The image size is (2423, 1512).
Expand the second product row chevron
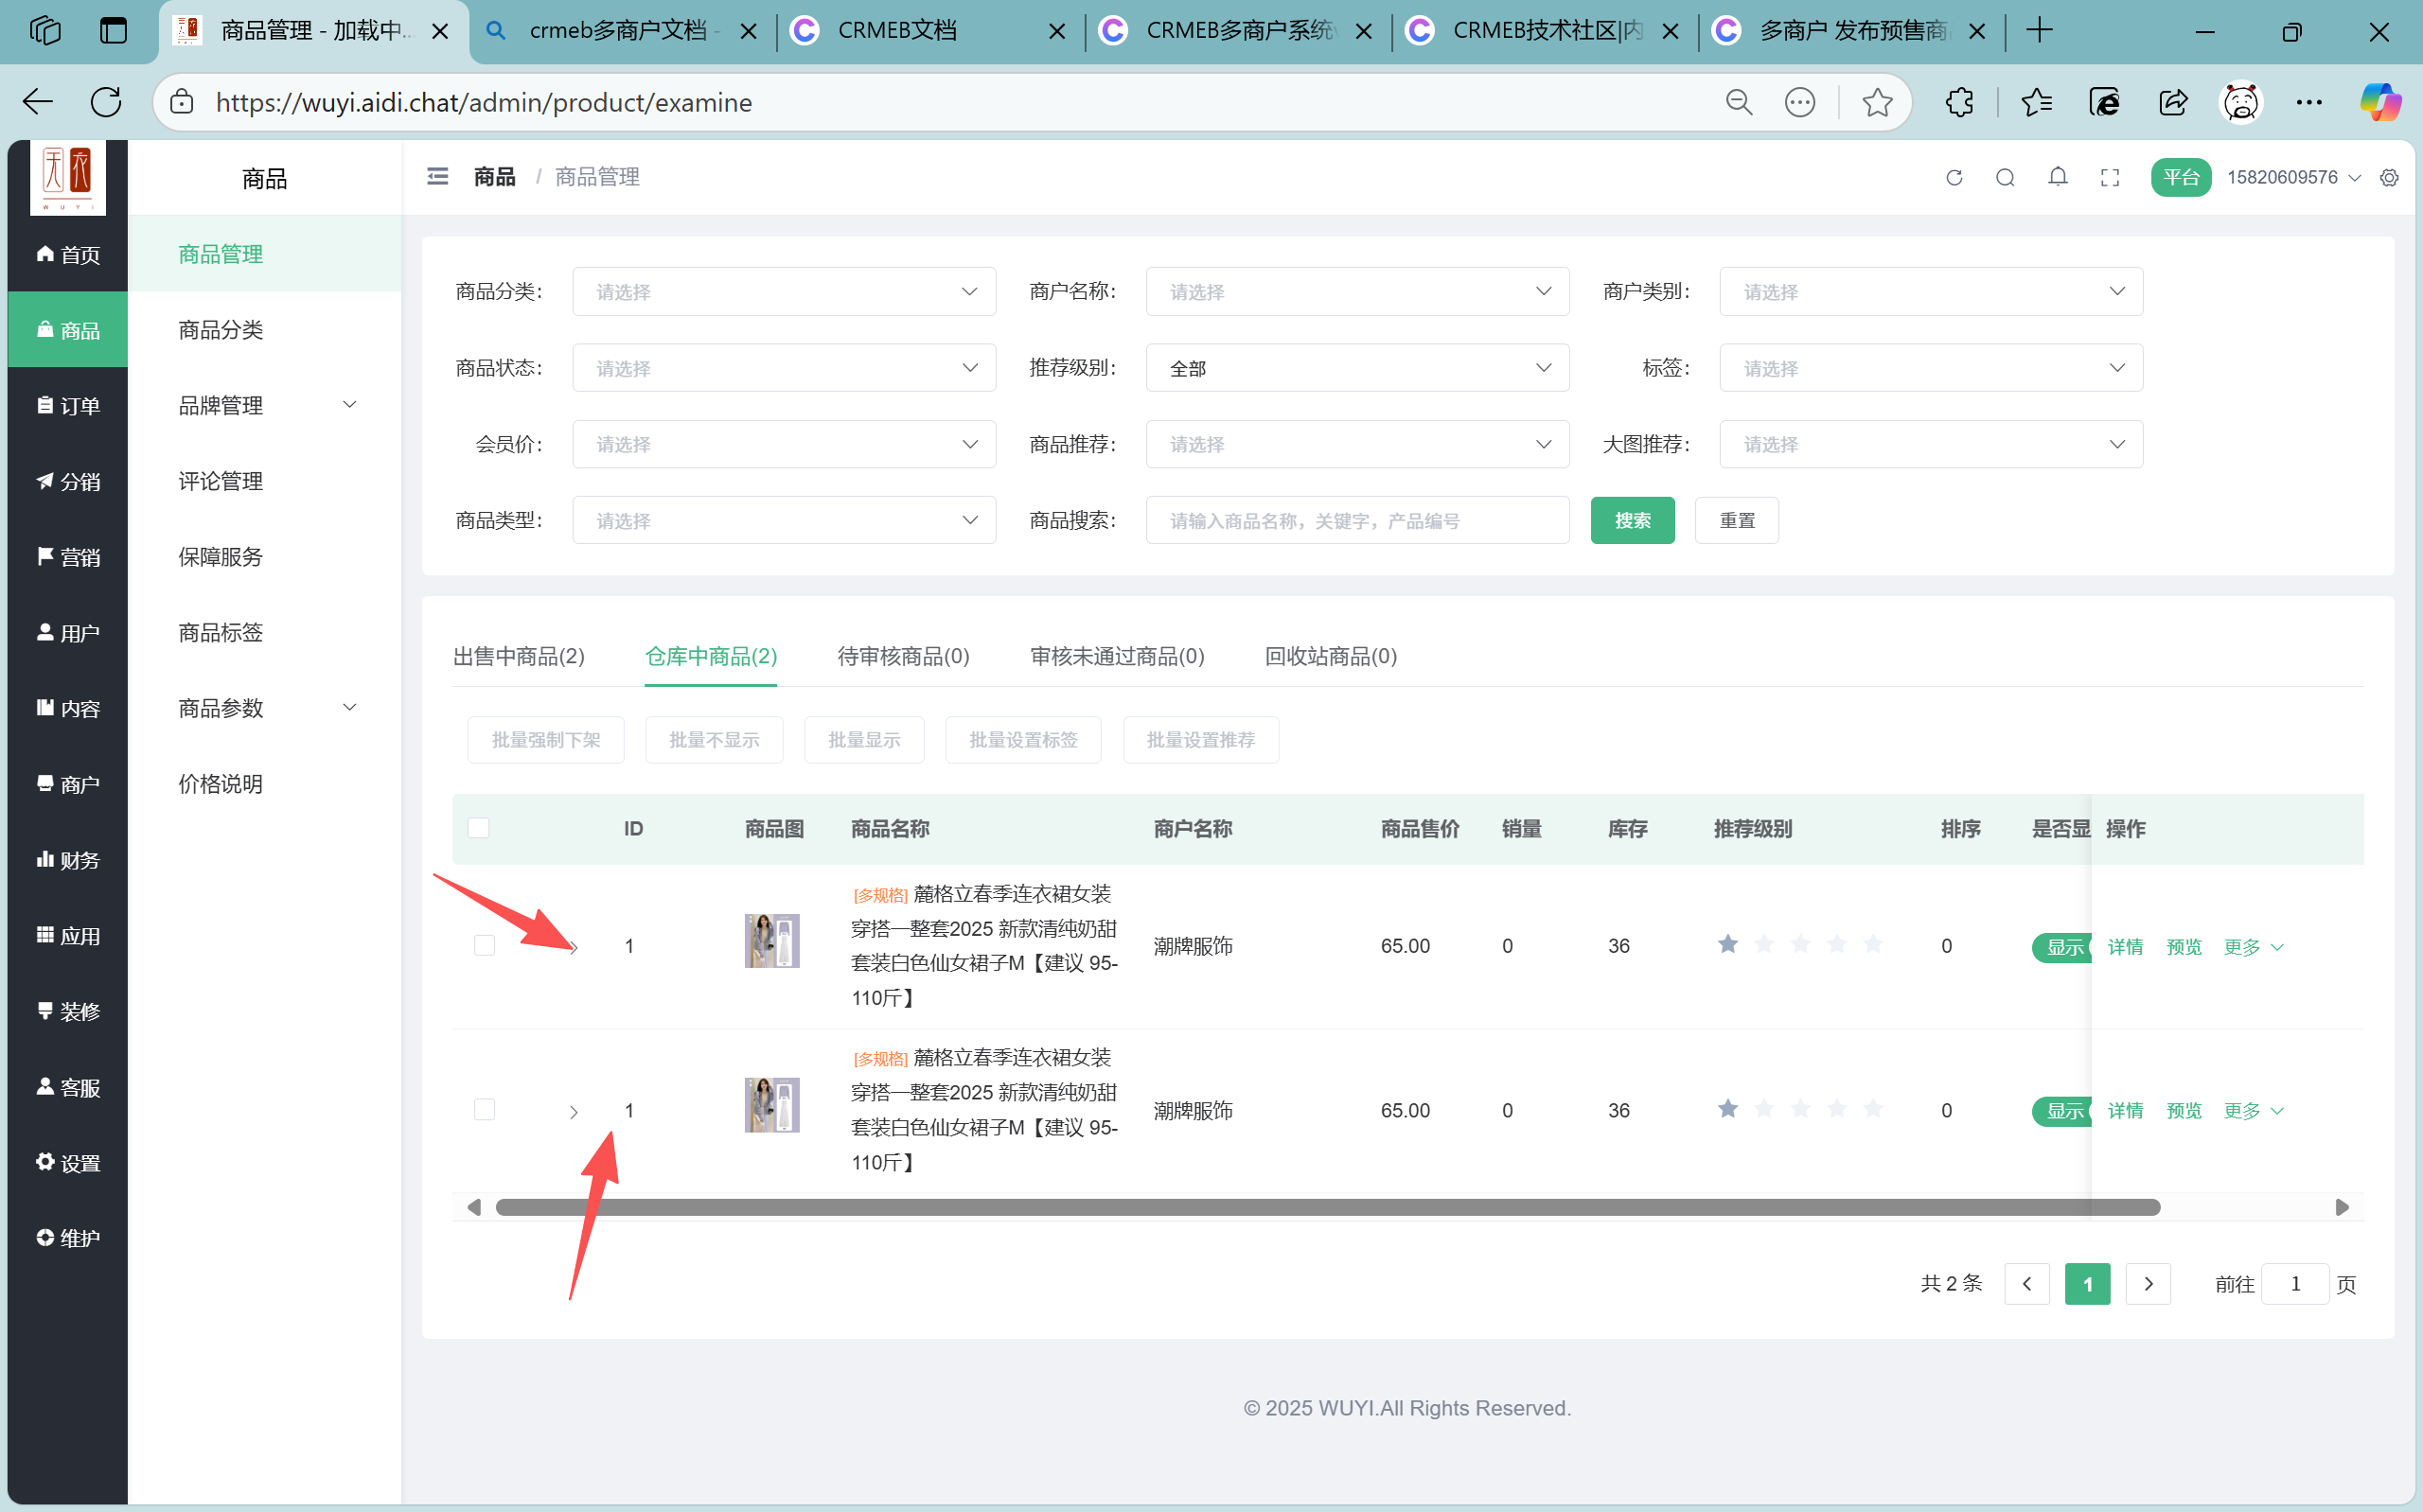[573, 1112]
